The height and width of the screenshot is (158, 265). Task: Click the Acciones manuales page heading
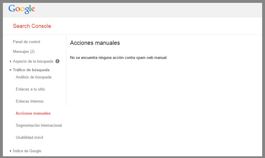click(x=95, y=43)
